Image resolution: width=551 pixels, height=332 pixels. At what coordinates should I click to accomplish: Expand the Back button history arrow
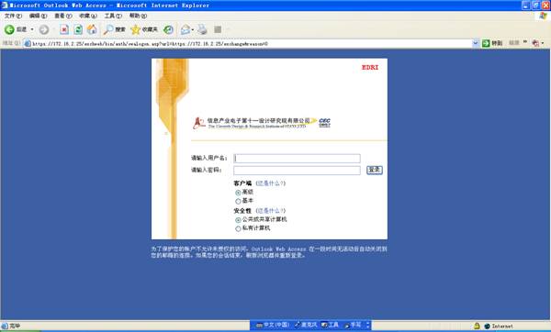[x=32, y=29]
